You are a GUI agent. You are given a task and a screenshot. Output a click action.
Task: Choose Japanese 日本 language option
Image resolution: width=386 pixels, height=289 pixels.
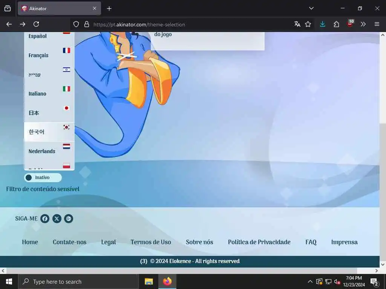49,113
